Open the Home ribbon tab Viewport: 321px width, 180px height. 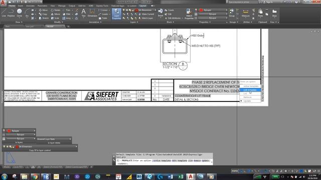pyautogui.click(x=12, y=6)
